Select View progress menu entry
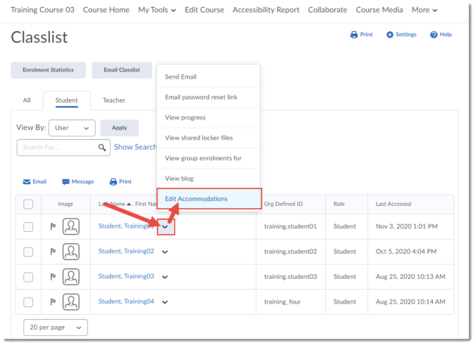The width and height of the screenshot is (475, 345). coord(208,117)
